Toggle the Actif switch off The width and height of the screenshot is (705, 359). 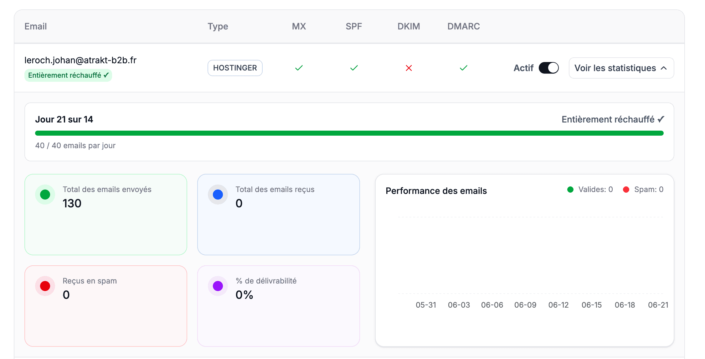548,68
